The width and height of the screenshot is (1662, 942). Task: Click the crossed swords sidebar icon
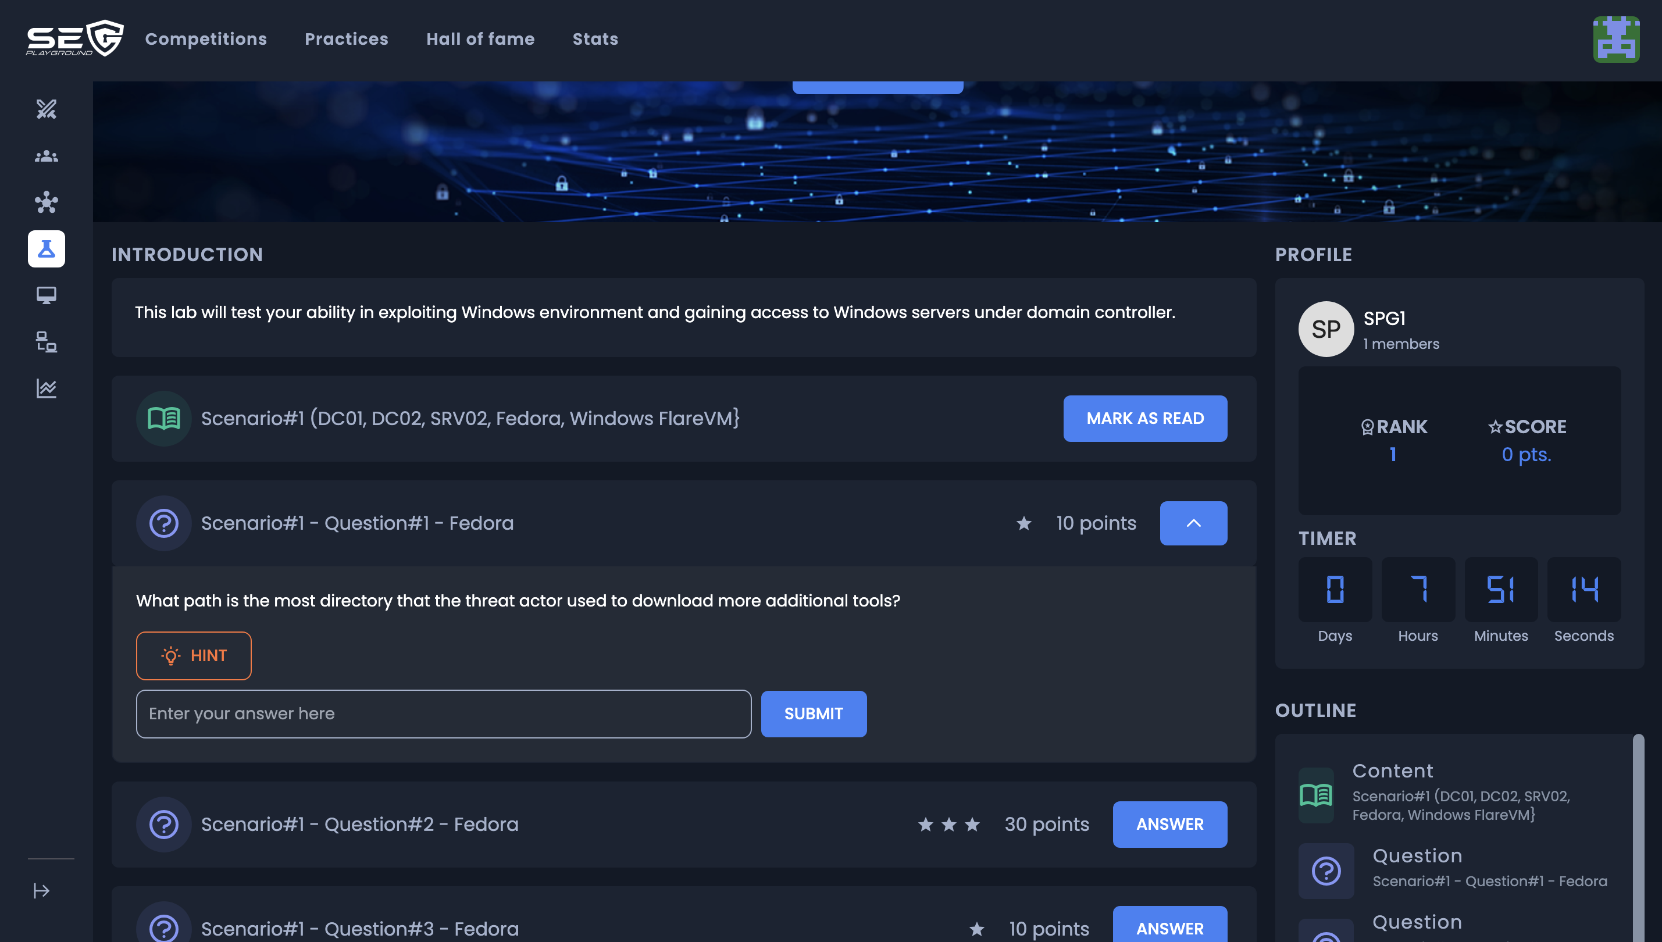[46, 109]
